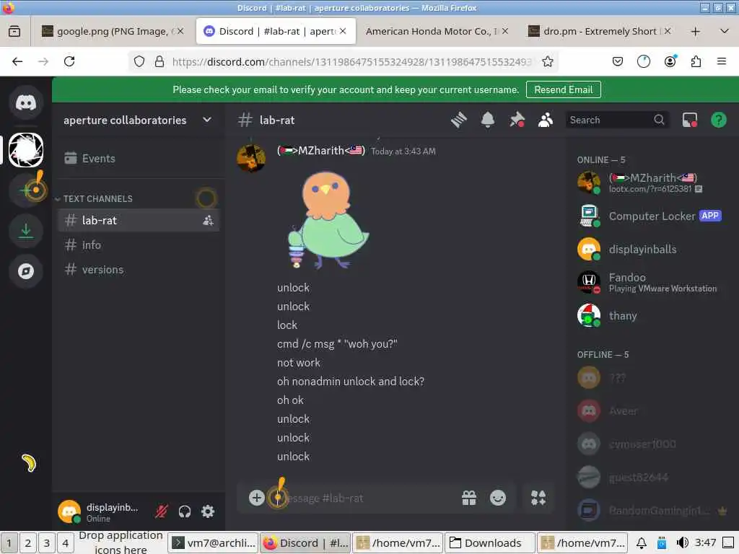
Task: Close the Discord lab-rat browser tab
Action: point(343,31)
